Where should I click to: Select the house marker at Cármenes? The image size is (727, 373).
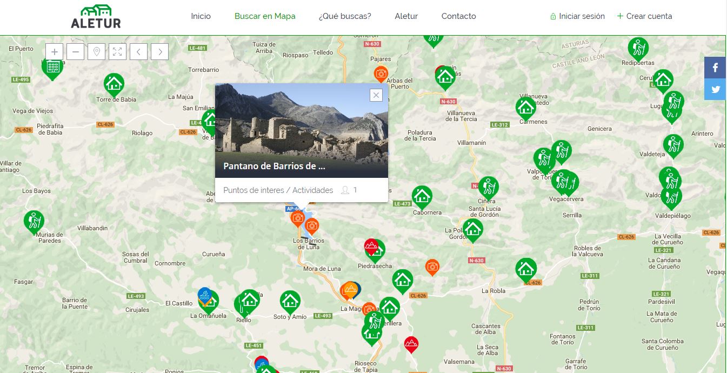(525, 108)
